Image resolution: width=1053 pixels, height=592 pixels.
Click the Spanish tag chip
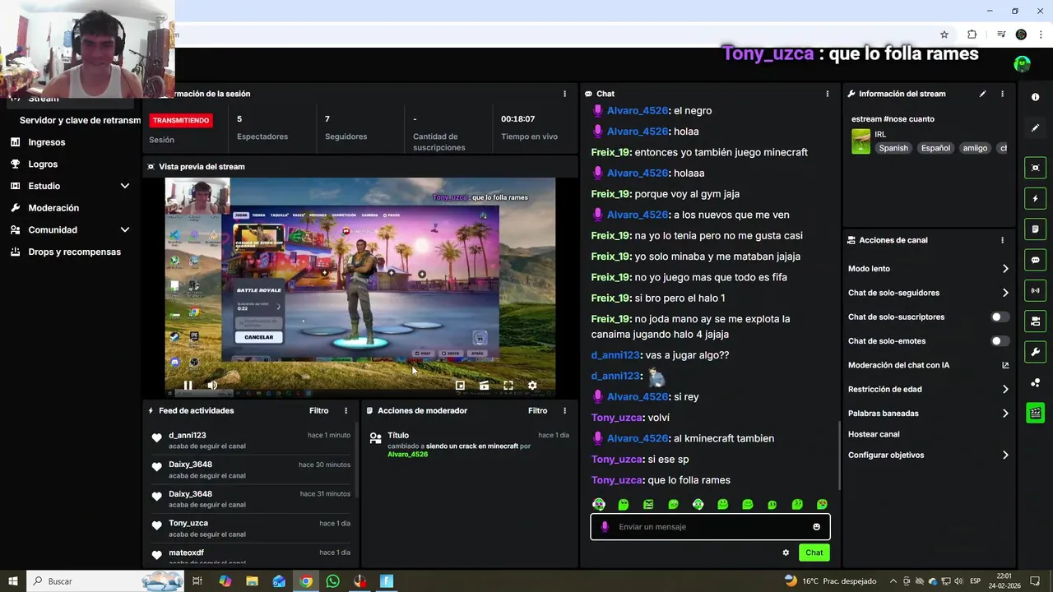tap(893, 148)
